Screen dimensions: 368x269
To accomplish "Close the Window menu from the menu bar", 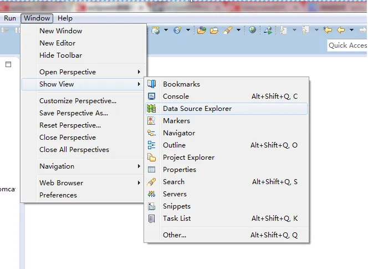I will [x=37, y=18].
